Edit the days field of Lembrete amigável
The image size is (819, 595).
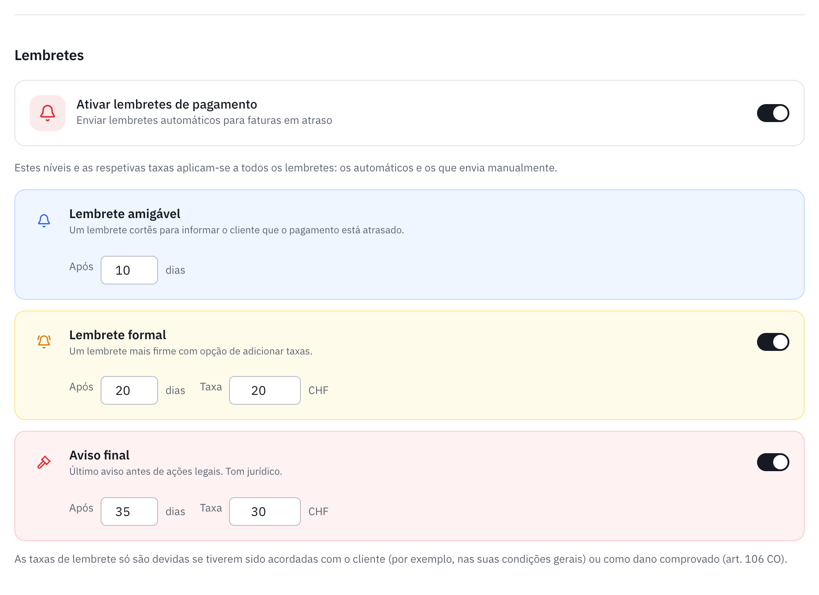(x=129, y=270)
